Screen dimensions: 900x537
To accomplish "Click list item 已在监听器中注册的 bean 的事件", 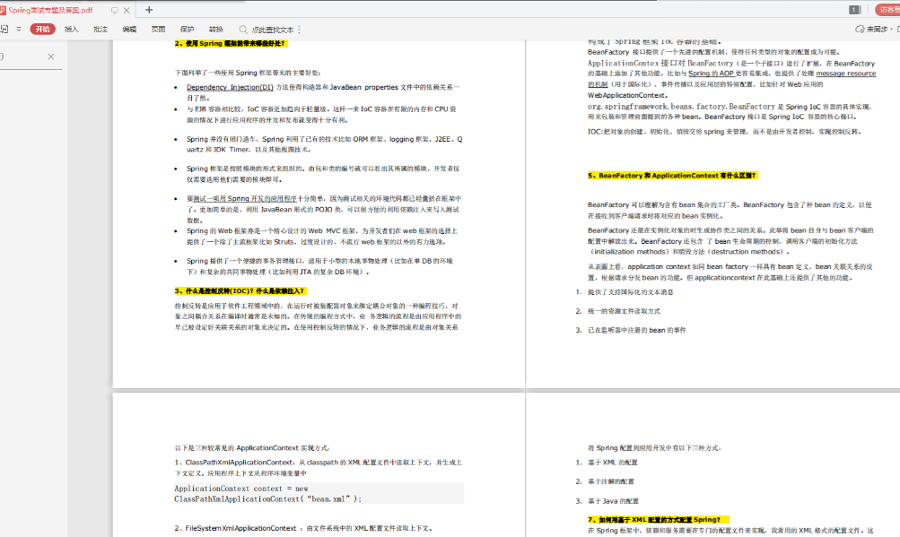I will pyautogui.click(x=636, y=330).
